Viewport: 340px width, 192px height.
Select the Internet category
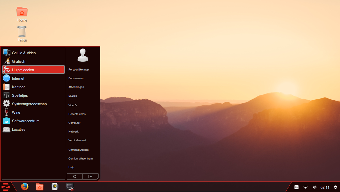pos(18,78)
